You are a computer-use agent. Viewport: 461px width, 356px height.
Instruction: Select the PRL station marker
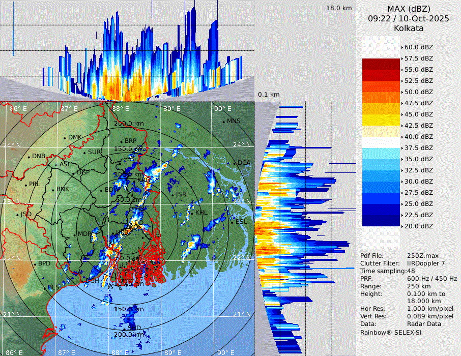click(26, 184)
